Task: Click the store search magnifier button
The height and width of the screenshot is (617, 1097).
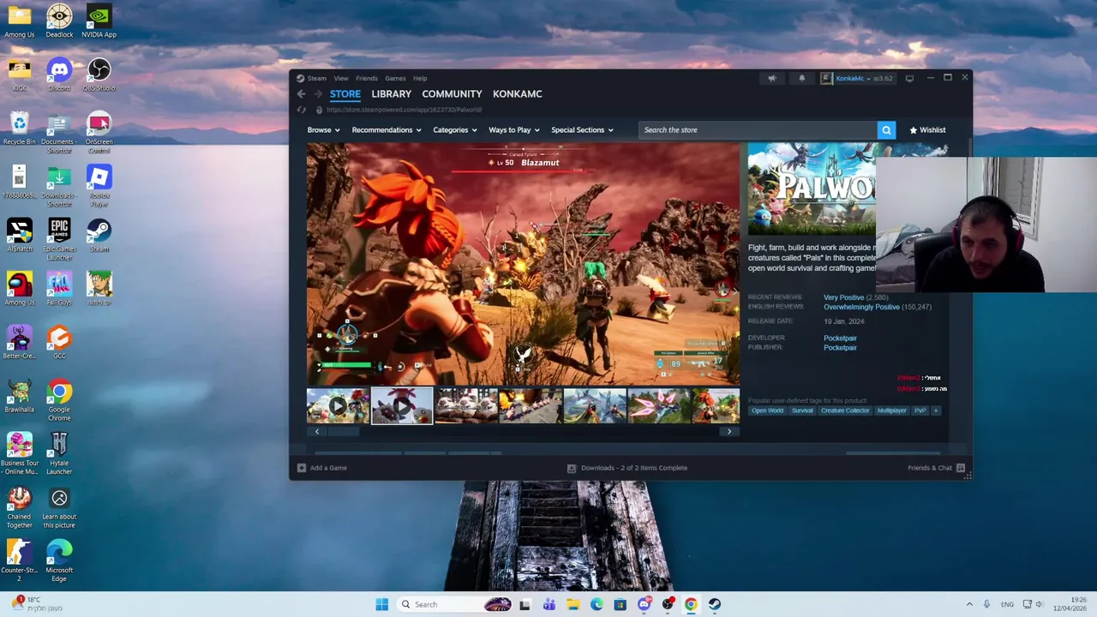Action: click(x=886, y=130)
